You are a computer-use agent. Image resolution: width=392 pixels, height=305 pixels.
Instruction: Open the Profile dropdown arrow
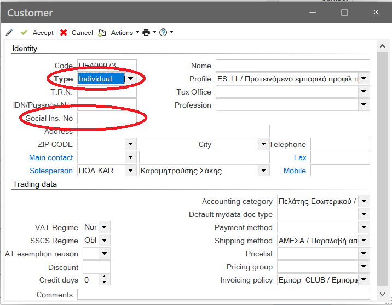[364, 79]
